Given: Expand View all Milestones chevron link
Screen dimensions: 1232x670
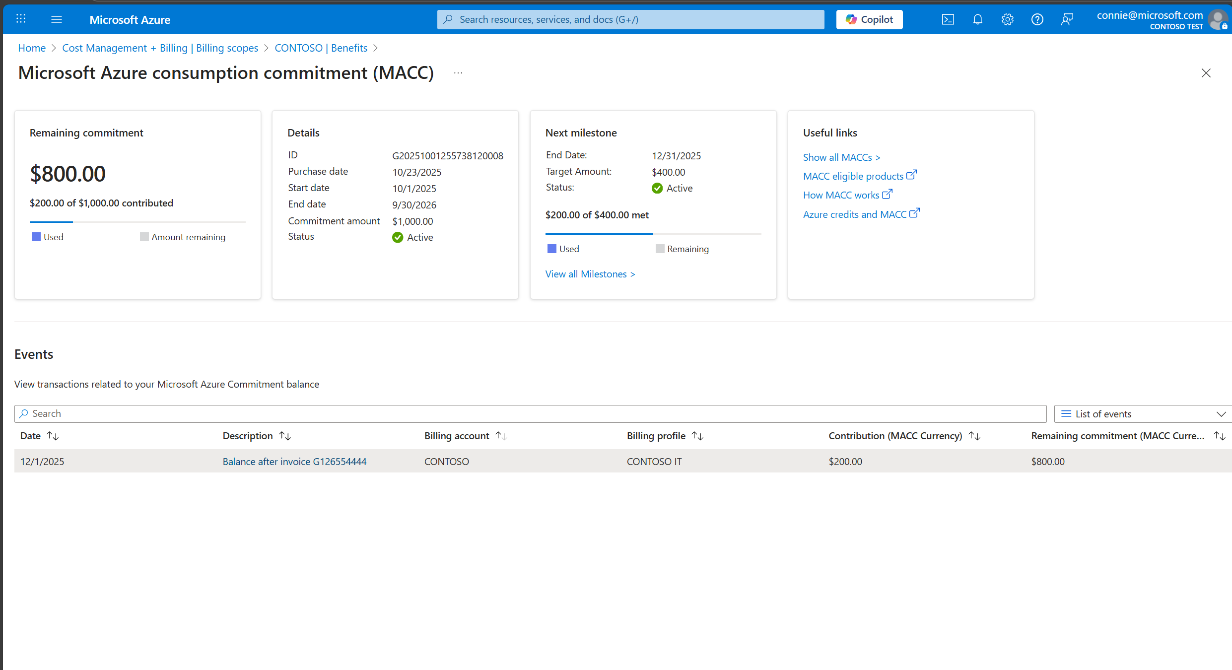Looking at the screenshot, I should 590,274.
